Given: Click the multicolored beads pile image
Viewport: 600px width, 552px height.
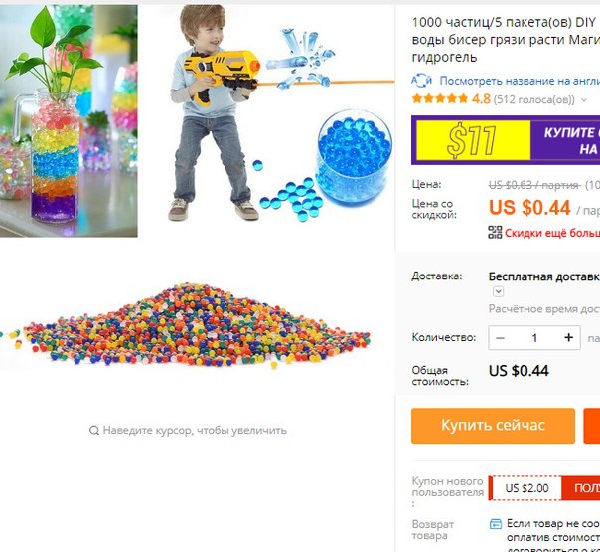Looking at the screenshot, I should pyautogui.click(x=186, y=325).
